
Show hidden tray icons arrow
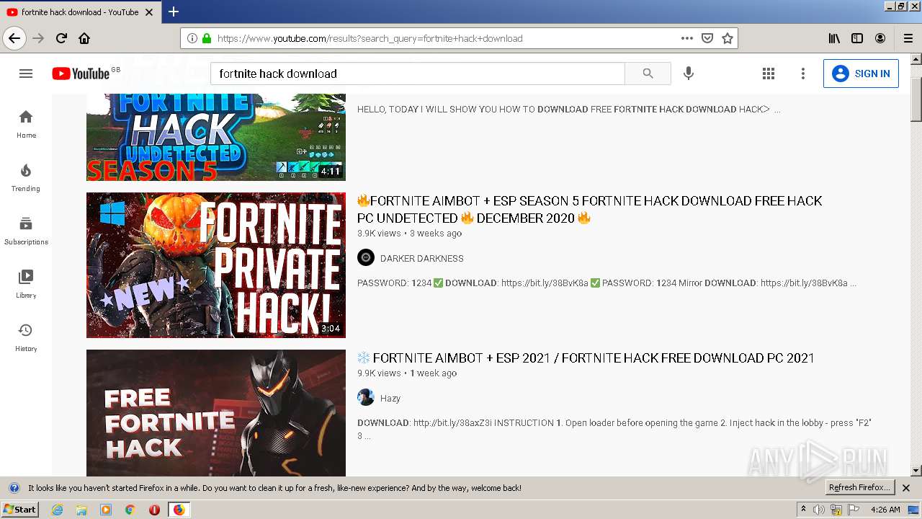coord(803,510)
